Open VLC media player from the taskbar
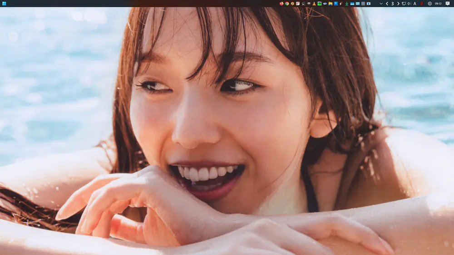This screenshot has width=454, height=255. pyautogui.click(x=314, y=3)
